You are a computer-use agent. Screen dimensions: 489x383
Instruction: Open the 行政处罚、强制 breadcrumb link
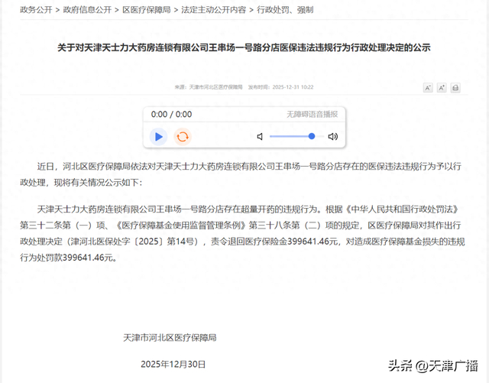(x=285, y=10)
